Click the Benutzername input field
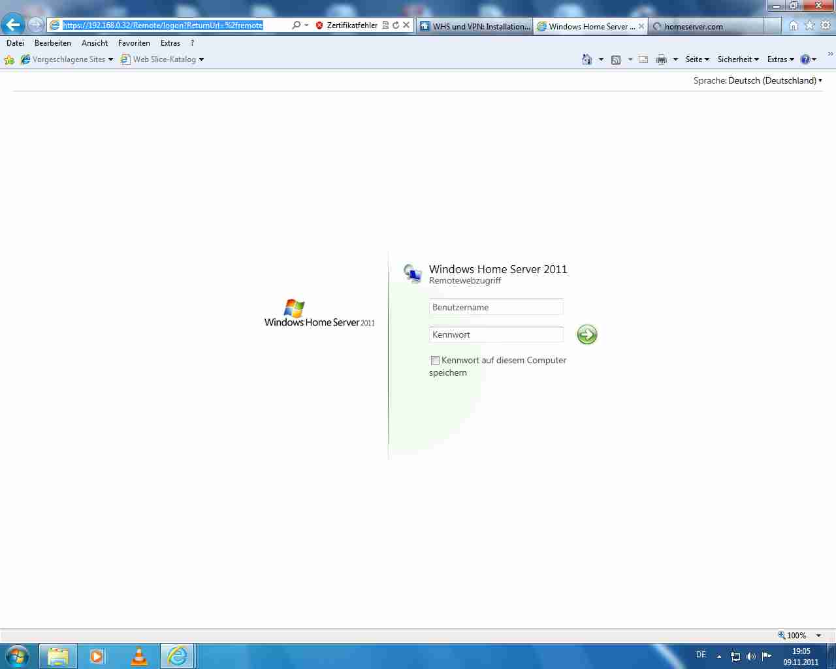The height and width of the screenshot is (669, 836). [x=496, y=307]
